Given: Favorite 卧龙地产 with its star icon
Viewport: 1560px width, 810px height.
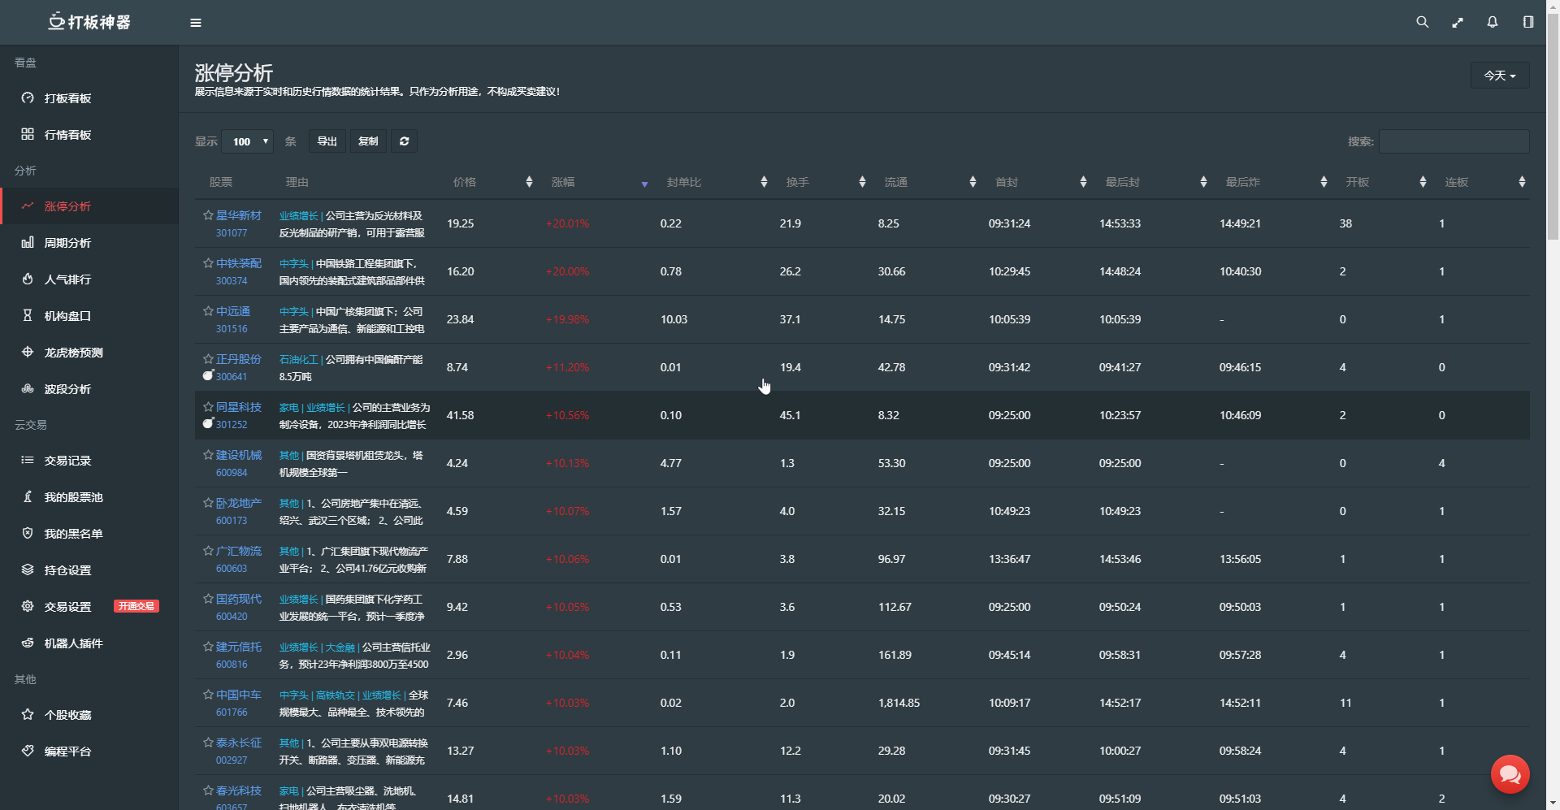Looking at the screenshot, I should tap(208, 503).
